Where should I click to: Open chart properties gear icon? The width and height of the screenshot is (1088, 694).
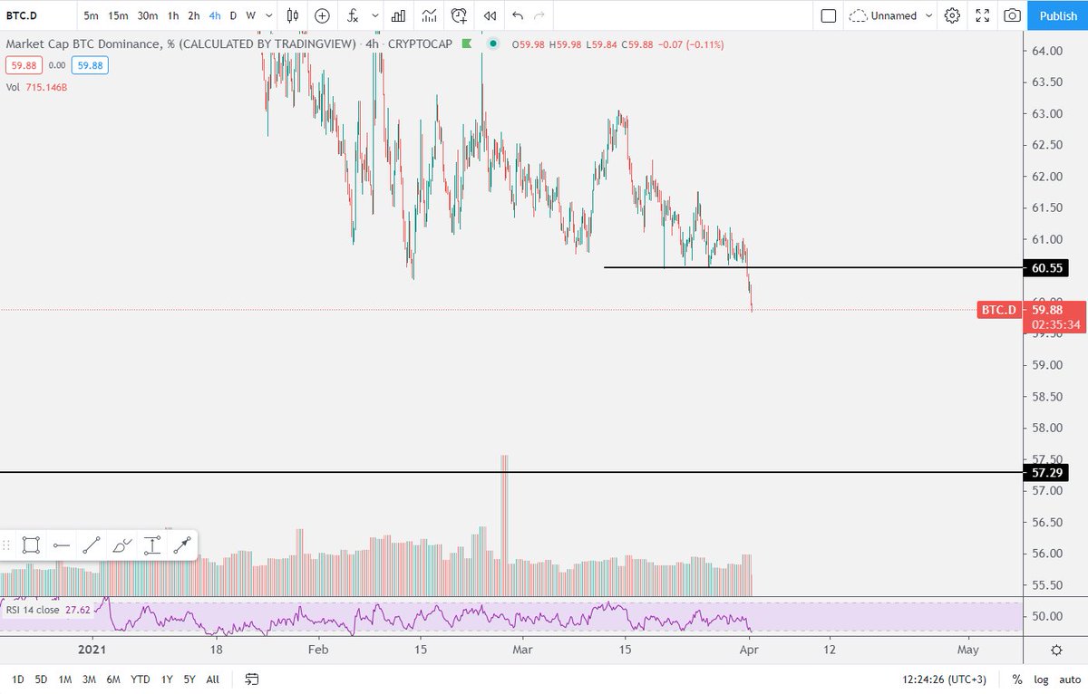tap(952, 15)
